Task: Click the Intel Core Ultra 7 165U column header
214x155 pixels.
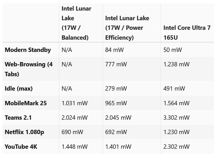Action: (187, 33)
